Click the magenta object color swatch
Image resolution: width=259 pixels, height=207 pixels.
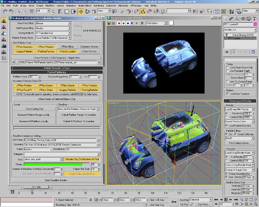(x=255, y=24)
